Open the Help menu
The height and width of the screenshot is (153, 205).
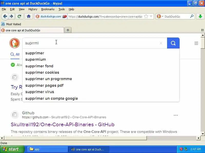[71, 9]
